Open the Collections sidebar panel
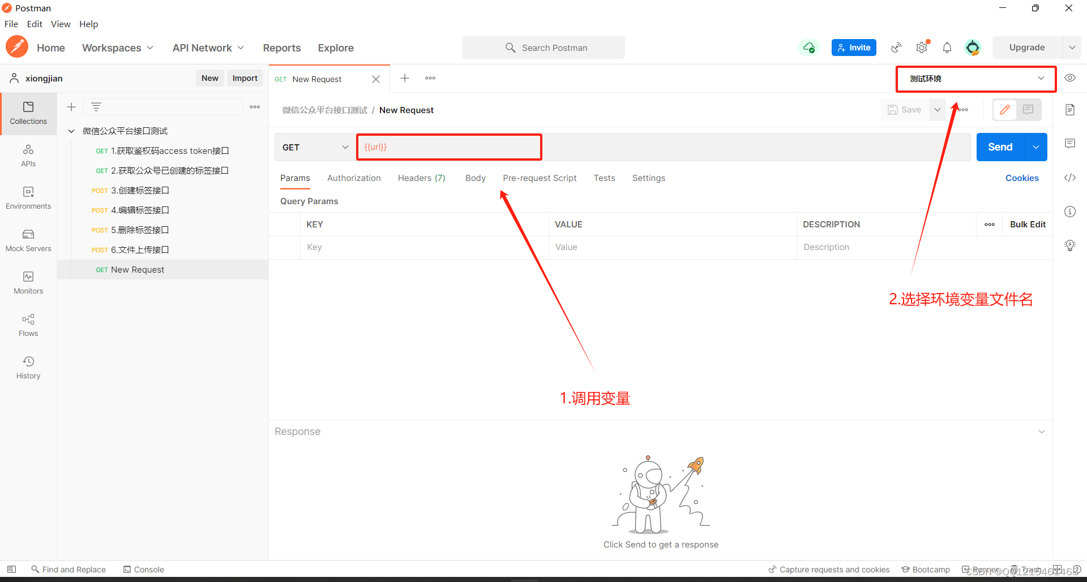The image size is (1087, 582). [x=28, y=113]
